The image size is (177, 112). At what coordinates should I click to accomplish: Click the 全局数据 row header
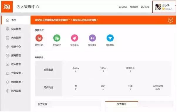click(x=48, y=70)
